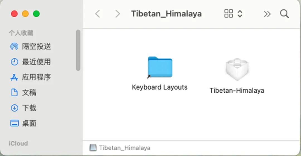
Task: Open the 下载 downloads folder
Action: click(23, 108)
